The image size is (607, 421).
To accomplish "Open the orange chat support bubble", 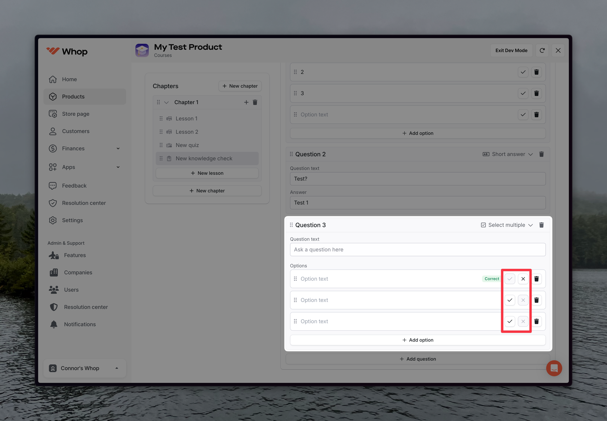I will (x=554, y=368).
